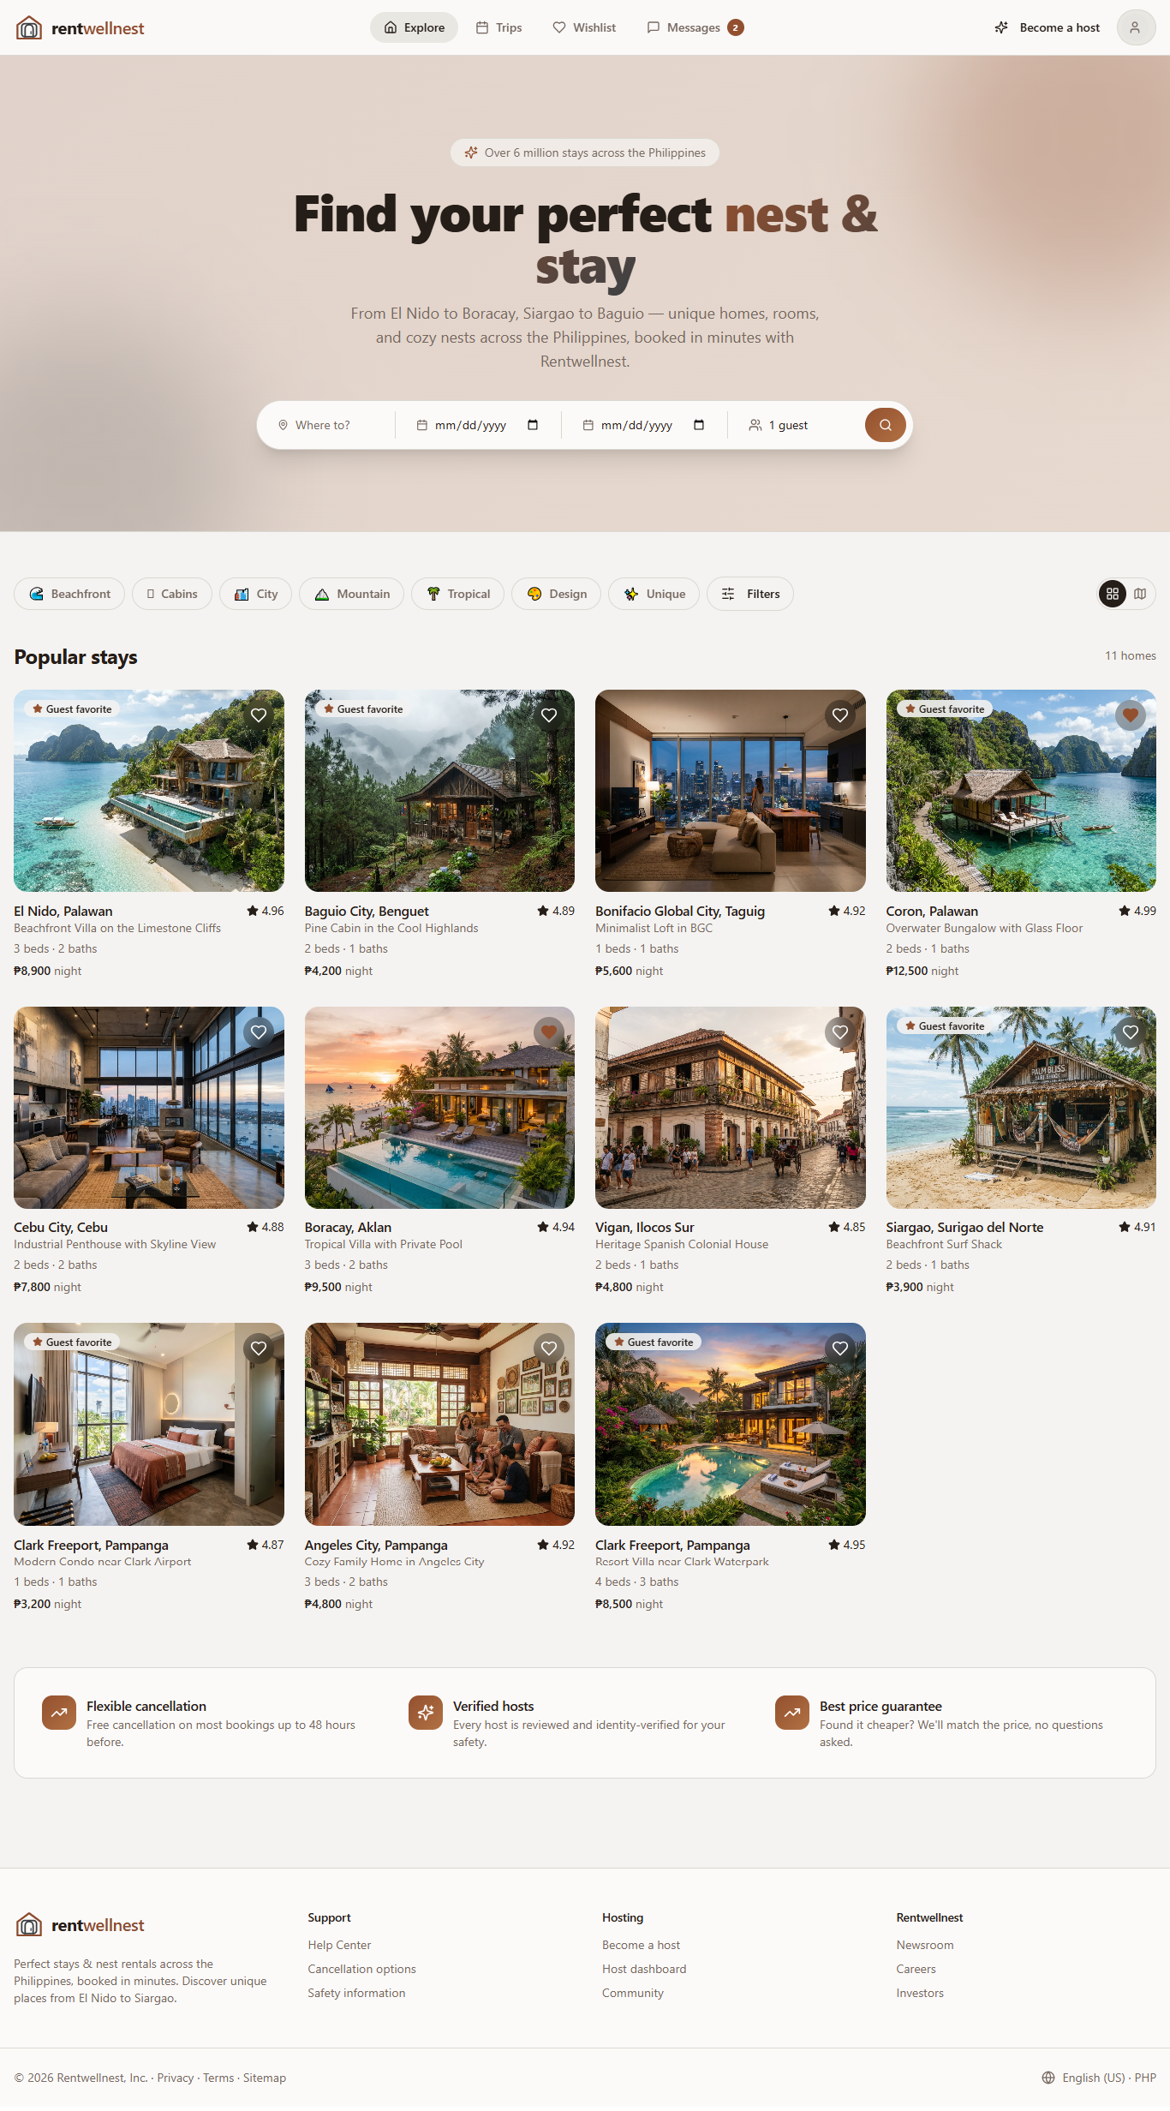The height and width of the screenshot is (2111, 1170).
Task: Toggle wishlist heart on Siargao surf shack
Action: pos(1131,1032)
